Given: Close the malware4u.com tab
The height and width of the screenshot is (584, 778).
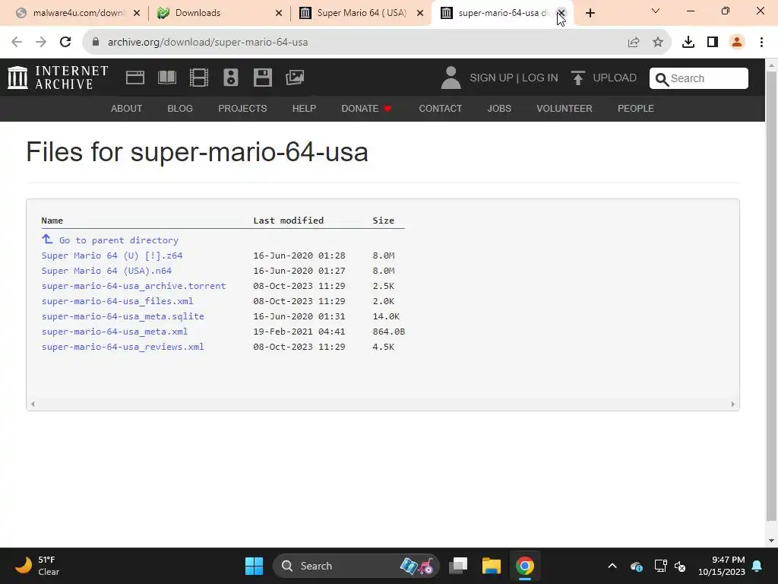Looking at the screenshot, I should pyautogui.click(x=137, y=14).
